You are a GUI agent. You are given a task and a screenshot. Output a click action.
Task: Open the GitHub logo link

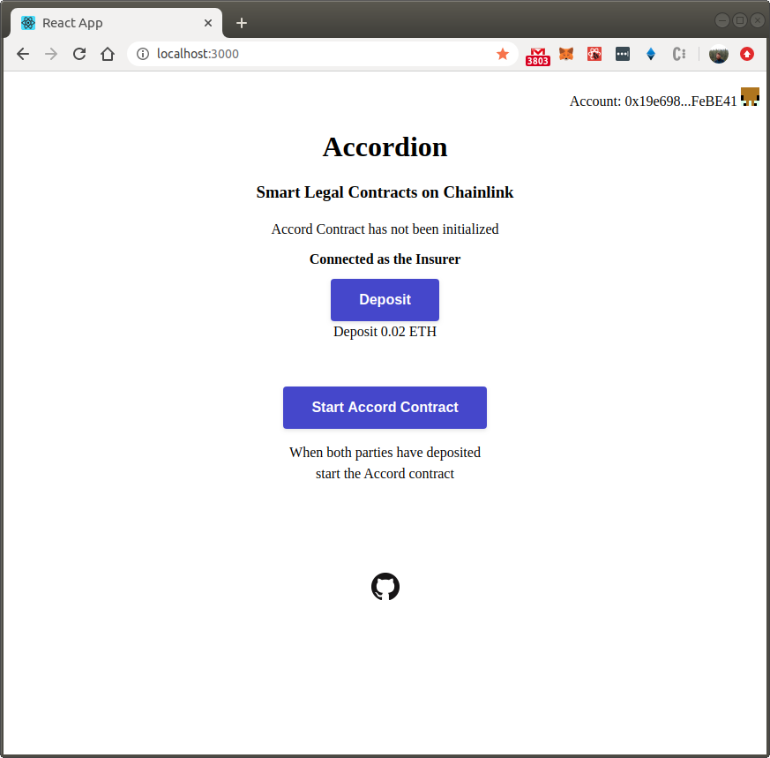(385, 586)
